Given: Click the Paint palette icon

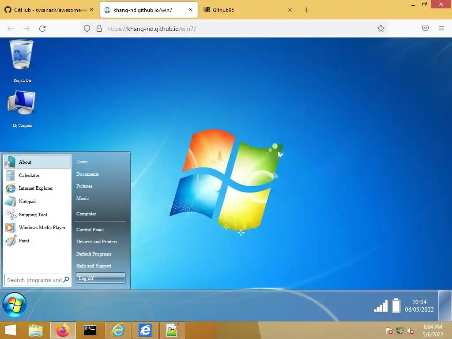Looking at the screenshot, I should coord(11,241).
